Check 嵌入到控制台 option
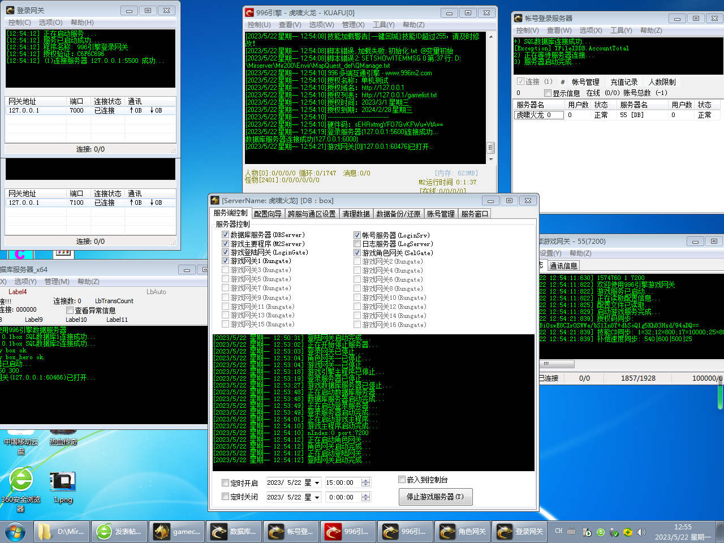Viewport: 724px width, 543px height. coord(402,480)
